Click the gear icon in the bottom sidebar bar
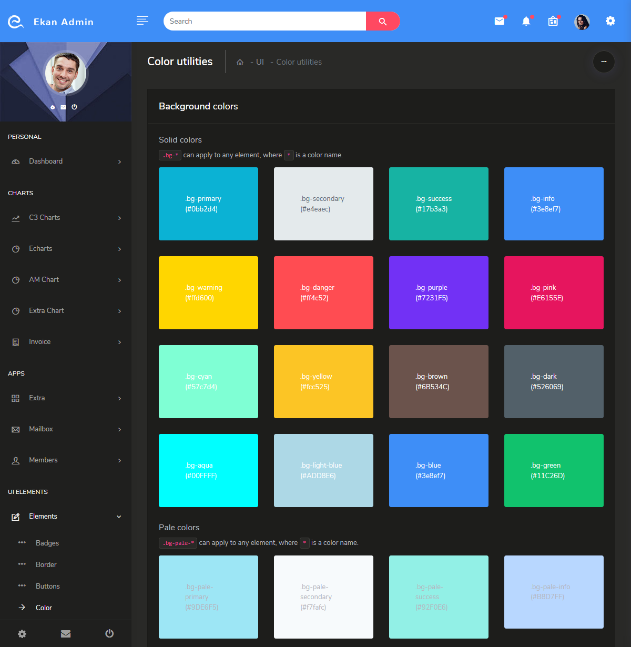The image size is (631, 647). click(22, 634)
